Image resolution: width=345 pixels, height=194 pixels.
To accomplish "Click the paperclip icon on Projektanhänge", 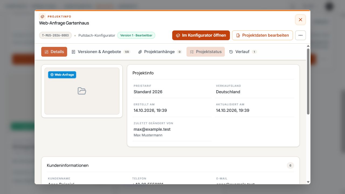I will pos(140,52).
